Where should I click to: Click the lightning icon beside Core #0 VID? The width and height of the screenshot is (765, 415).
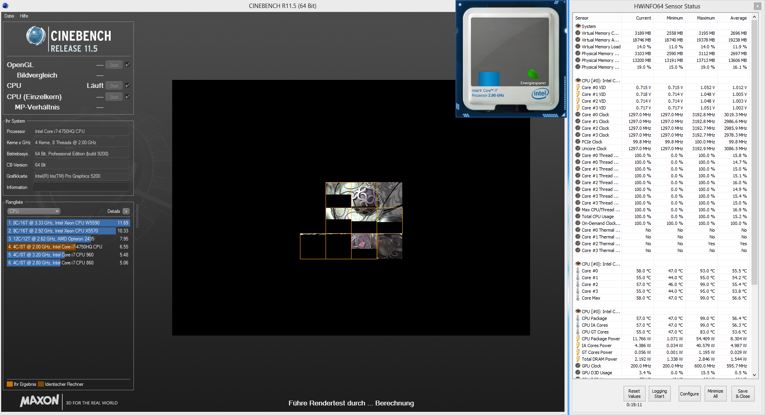[x=578, y=87]
